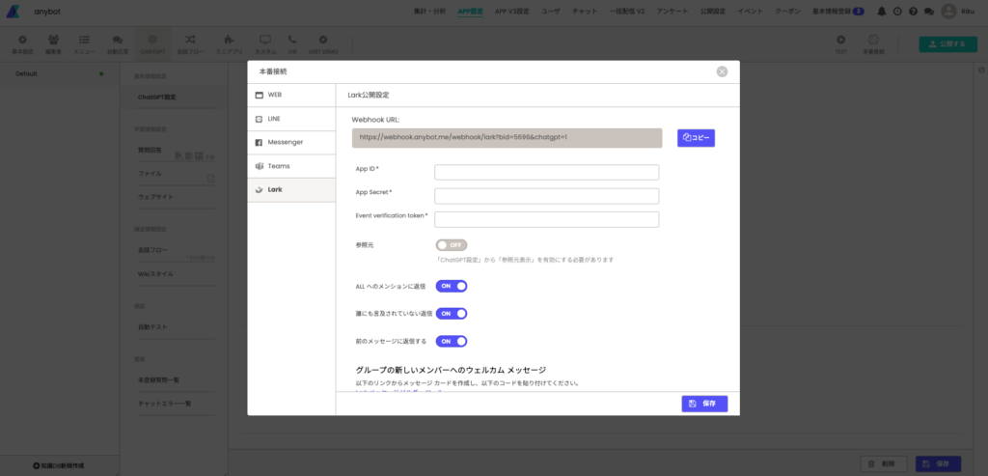Close the 本番接続 dialog with X icon
The image size is (988, 476).
[x=722, y=71]
